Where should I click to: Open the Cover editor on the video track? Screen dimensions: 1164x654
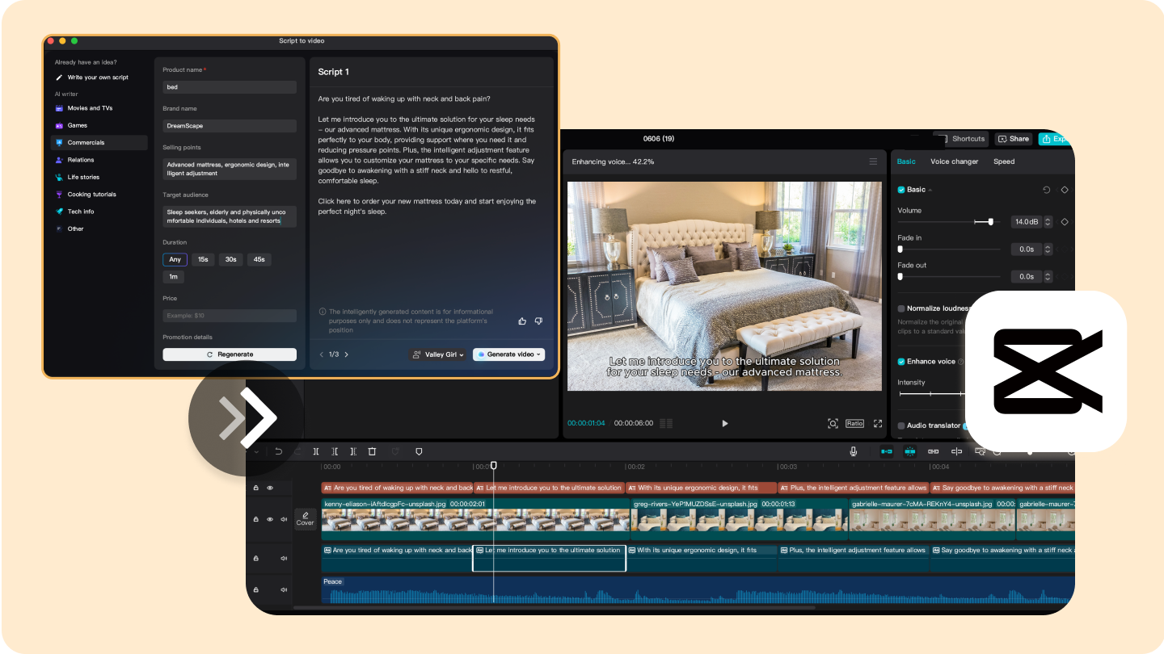coord(305,518)
